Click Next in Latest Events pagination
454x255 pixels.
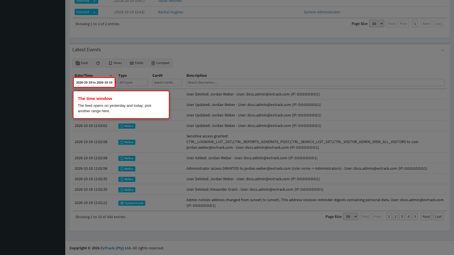[426, 217]
